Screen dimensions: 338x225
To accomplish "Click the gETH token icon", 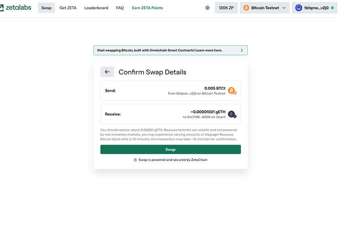I will tap(232, 114).
